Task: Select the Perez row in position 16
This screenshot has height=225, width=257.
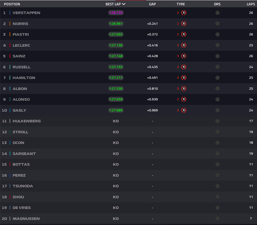Action: click(128, 175)
